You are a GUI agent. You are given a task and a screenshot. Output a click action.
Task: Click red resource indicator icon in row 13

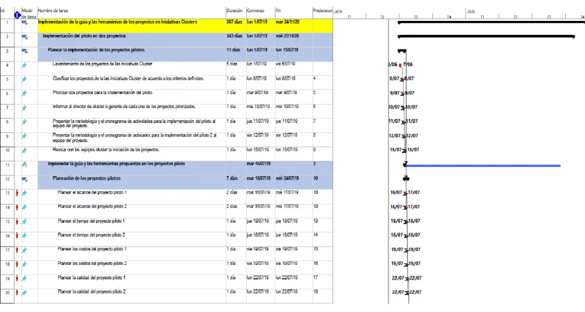pyautogui.click(x=17, y=193)
